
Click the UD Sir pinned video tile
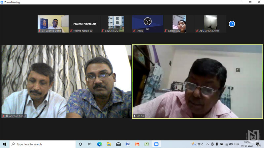(x=197, y=82)
